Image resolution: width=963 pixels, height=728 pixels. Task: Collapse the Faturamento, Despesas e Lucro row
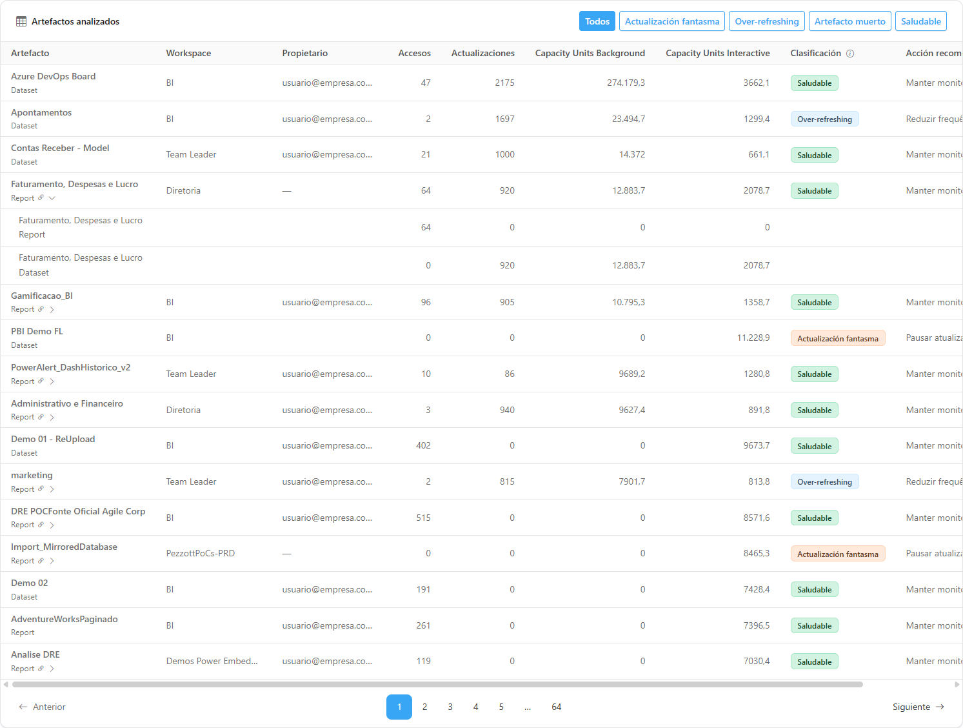pyautogui.click(x=52, y=198)
